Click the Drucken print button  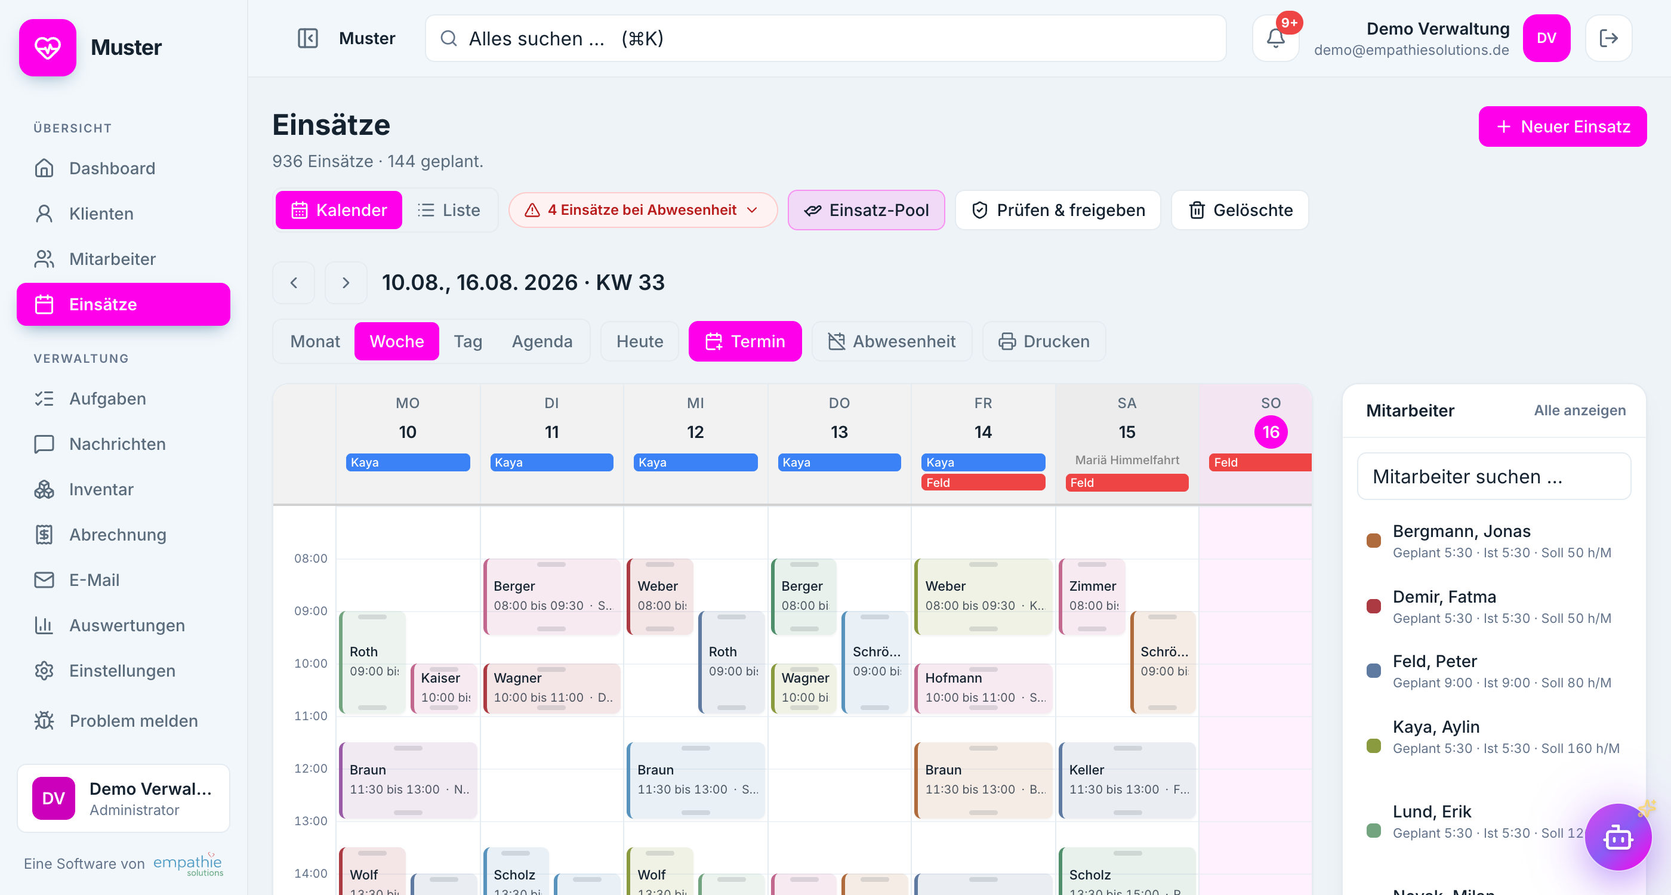(1044, 341)
